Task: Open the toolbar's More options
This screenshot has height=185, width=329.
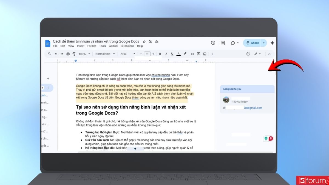Action: 212,54
